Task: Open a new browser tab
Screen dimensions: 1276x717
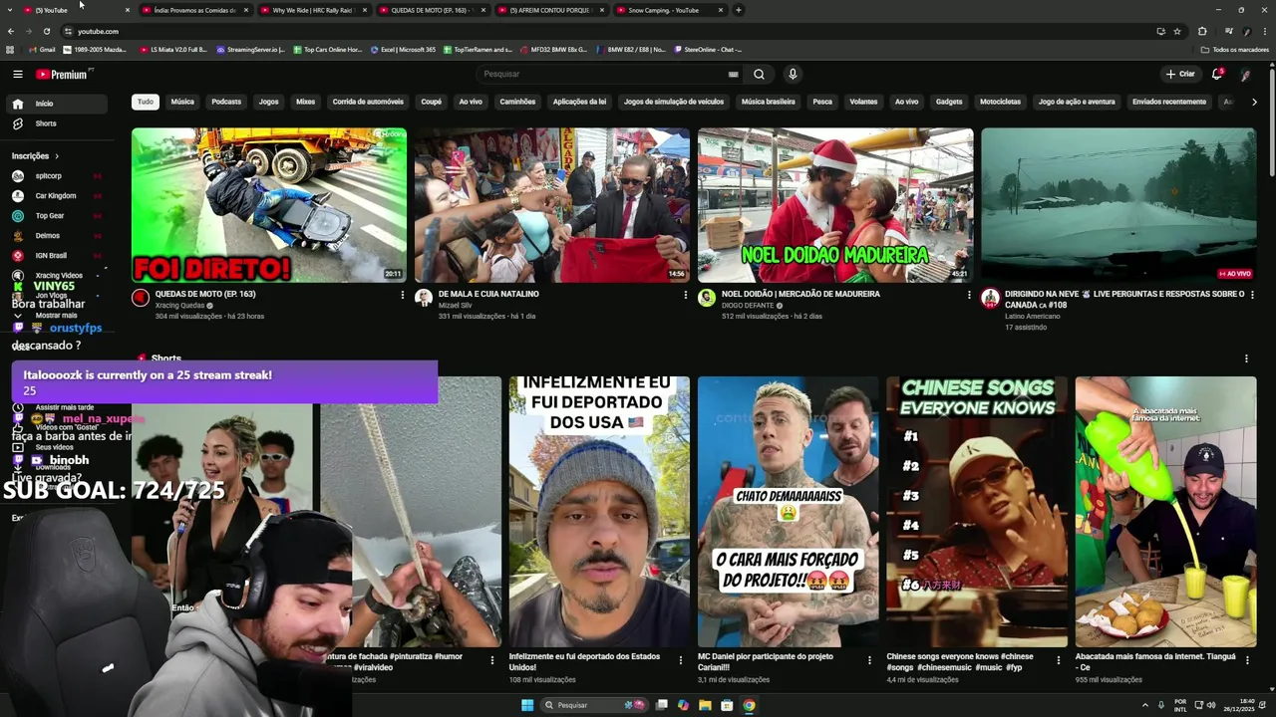Action: (x=738, y=10)
